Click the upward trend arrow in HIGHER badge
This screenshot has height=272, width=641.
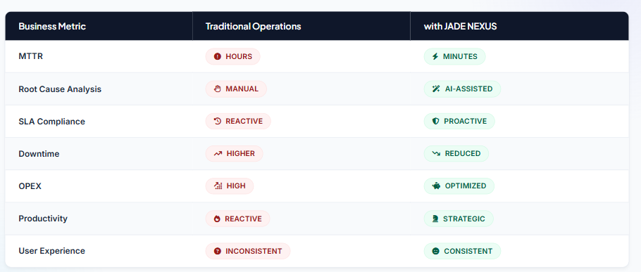[x=218, y=154]
